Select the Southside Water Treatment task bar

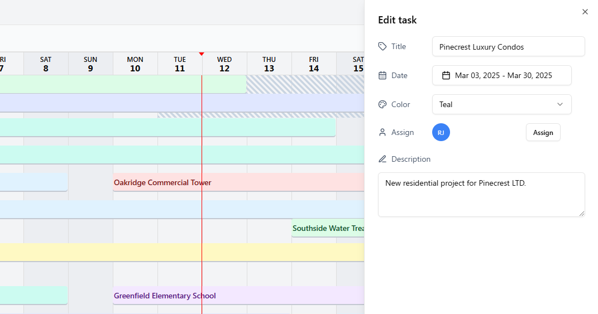pos(328,228)
